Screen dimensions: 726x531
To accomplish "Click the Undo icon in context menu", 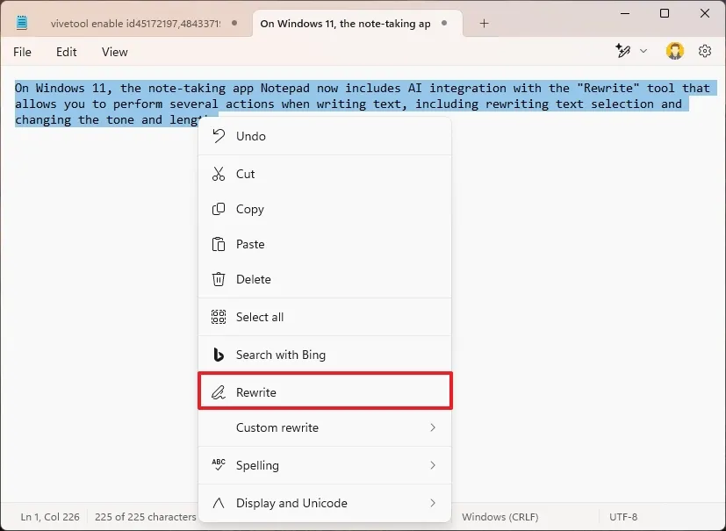I will pyautogui.click(x=218, y=136).
